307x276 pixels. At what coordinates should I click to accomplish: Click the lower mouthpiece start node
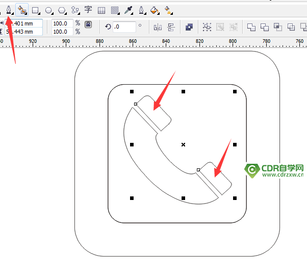tap(198, 170)
